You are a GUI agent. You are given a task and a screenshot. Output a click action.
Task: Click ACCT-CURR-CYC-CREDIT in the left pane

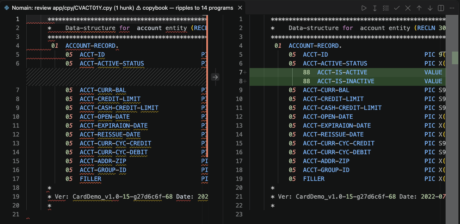(116, 143)
